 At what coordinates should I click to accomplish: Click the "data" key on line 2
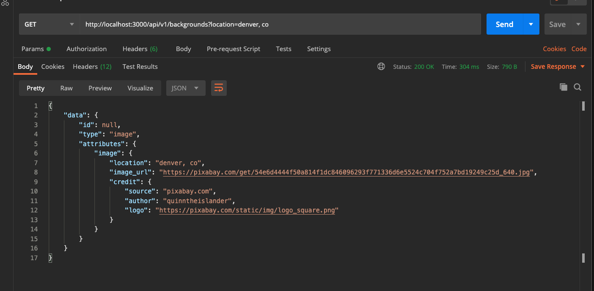[x=75, y=115]
